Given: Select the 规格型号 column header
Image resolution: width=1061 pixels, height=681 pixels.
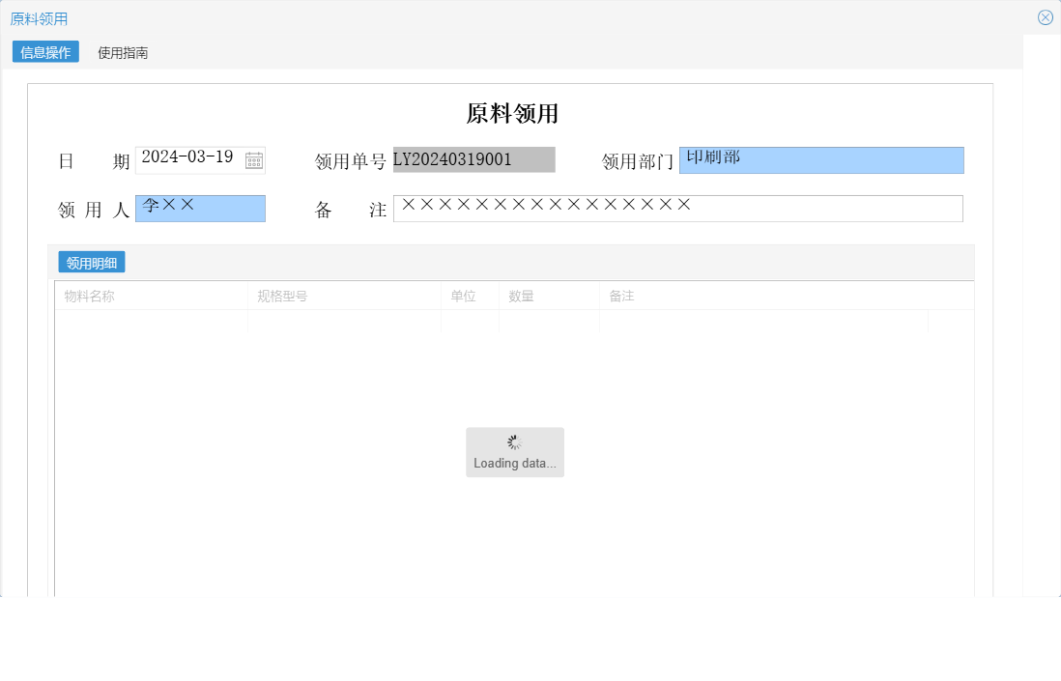Looking at the screenshot, I should click(x=281, y=296).
